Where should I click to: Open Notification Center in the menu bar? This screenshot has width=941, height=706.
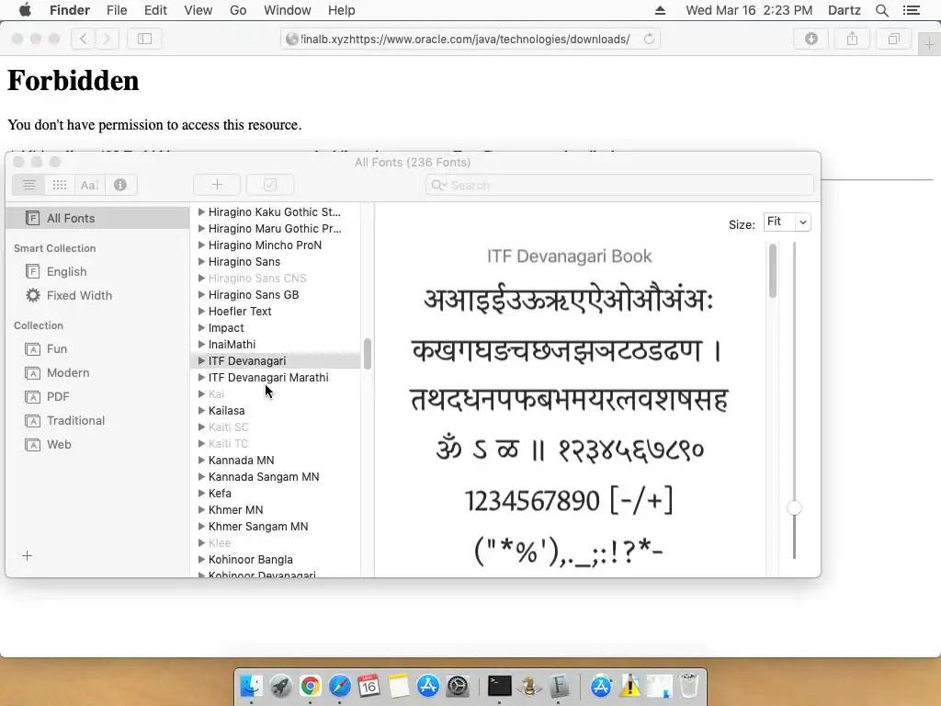(911, 10)
